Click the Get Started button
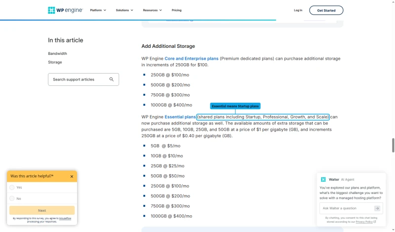 [326, 10]
